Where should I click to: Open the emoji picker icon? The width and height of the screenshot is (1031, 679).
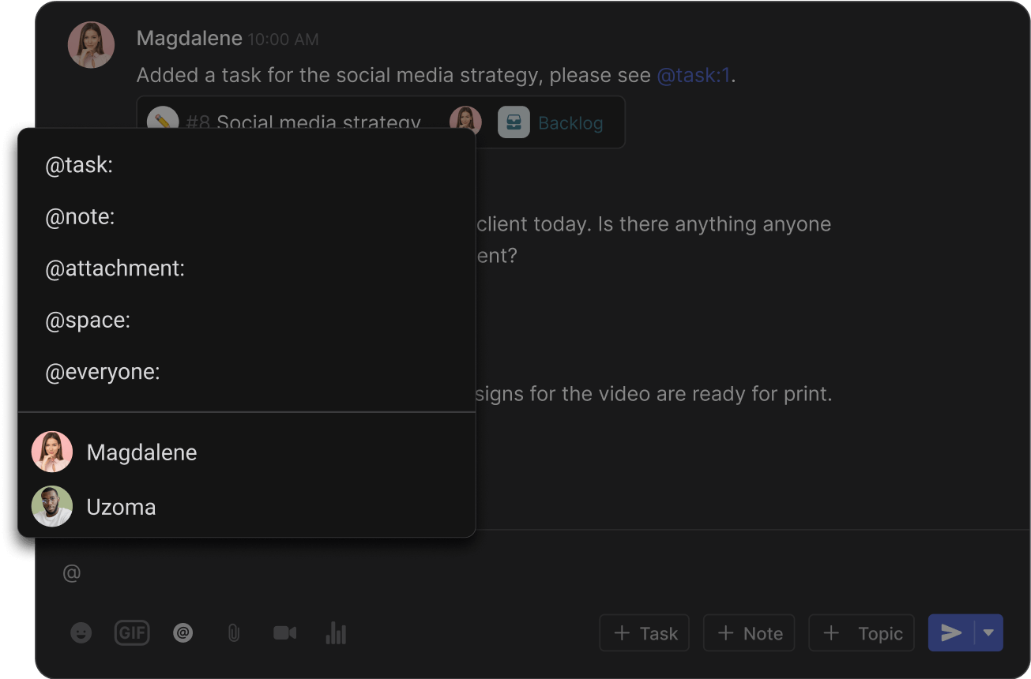tap(81, 632)
